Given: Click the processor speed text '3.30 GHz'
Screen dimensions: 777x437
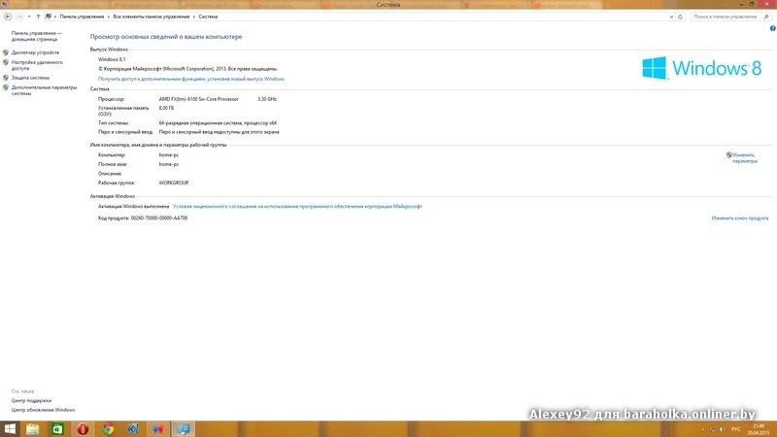Looking at the screenshot, I should click(267, 99).
